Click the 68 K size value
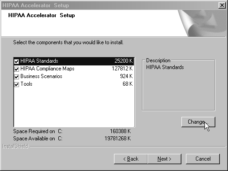The height and width of the screenshot is (171, 228). pyautogui.click(x=128, y=84)
